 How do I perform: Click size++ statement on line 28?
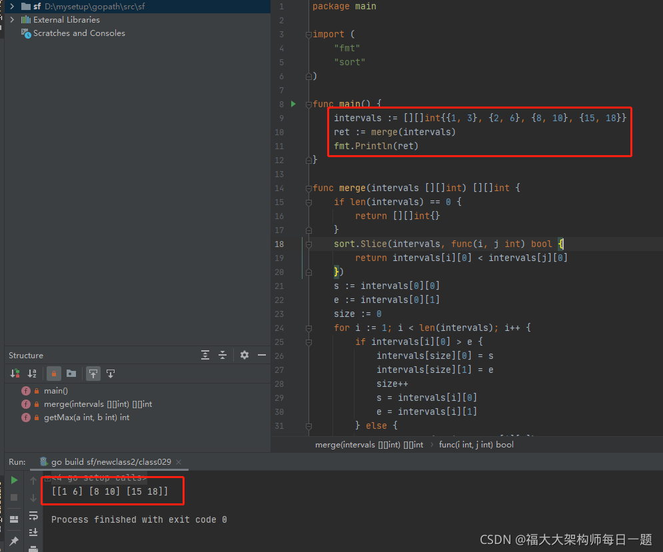392,384
